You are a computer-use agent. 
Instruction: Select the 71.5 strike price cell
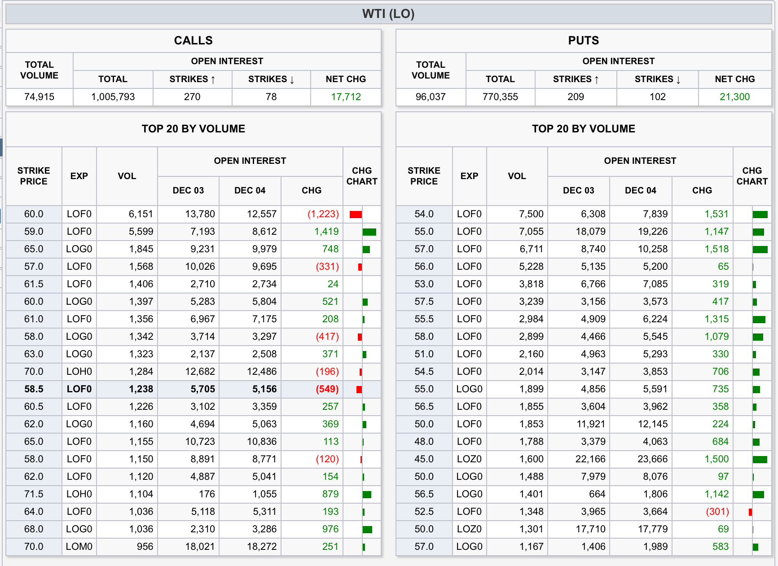(x=34, y=494)
